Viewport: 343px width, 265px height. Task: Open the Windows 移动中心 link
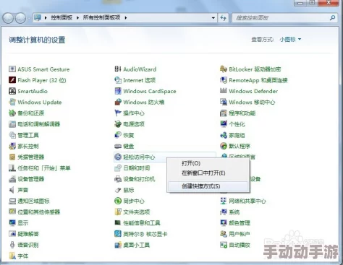[x=252, y=102]
